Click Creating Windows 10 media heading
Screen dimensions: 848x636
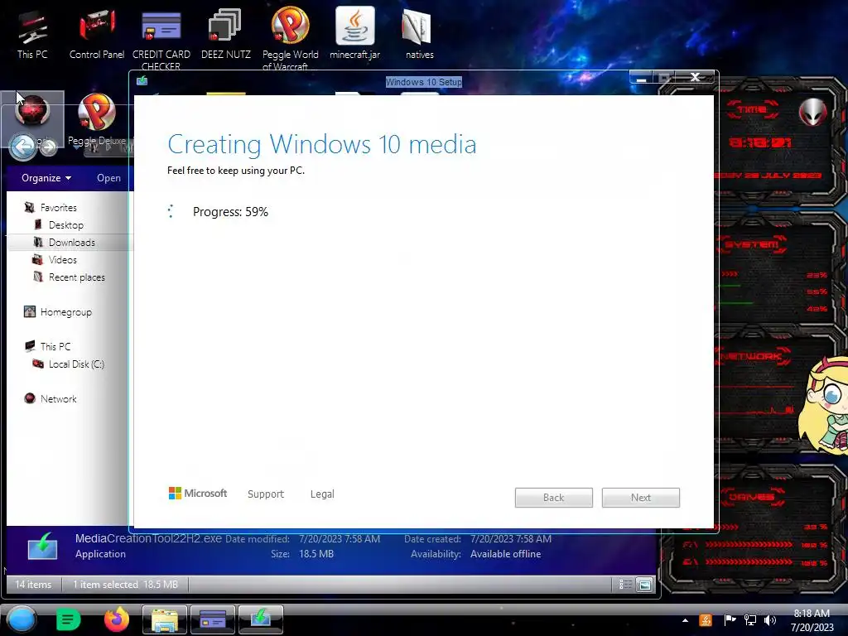pos(322,144)
